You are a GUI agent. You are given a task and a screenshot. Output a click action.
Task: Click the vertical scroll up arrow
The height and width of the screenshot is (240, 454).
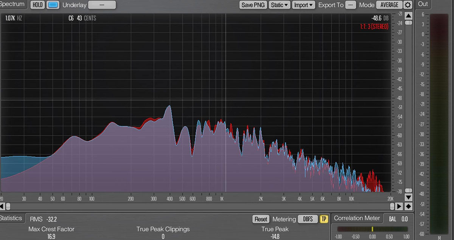tap(408, 16)
